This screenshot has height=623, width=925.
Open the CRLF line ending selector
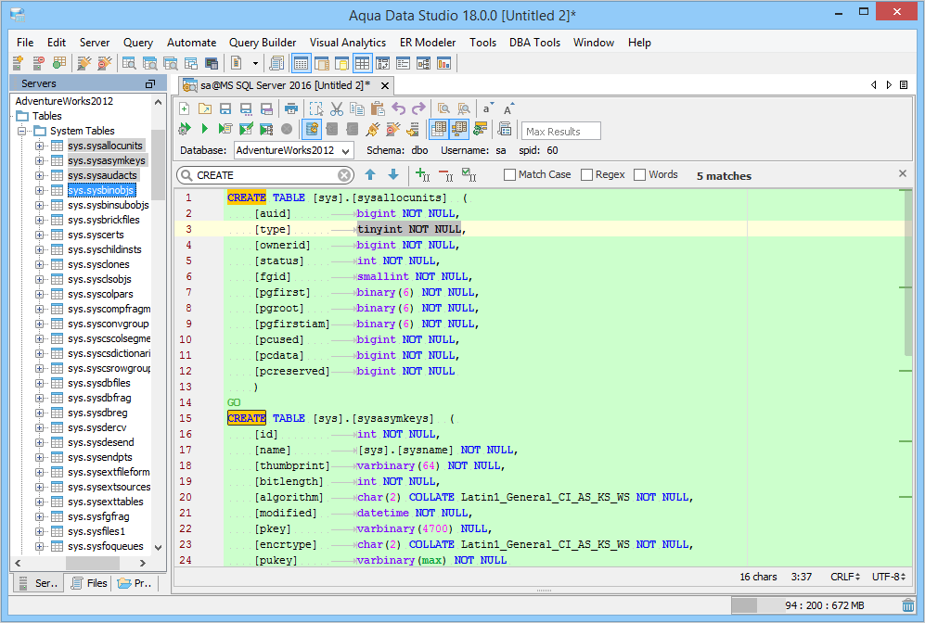[x=843, y=577]
